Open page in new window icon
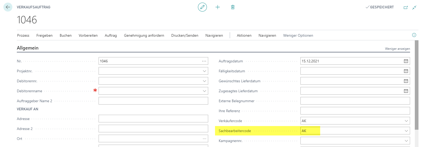The width and height of the screenshot is (424, 147). (x=406, y=7)
